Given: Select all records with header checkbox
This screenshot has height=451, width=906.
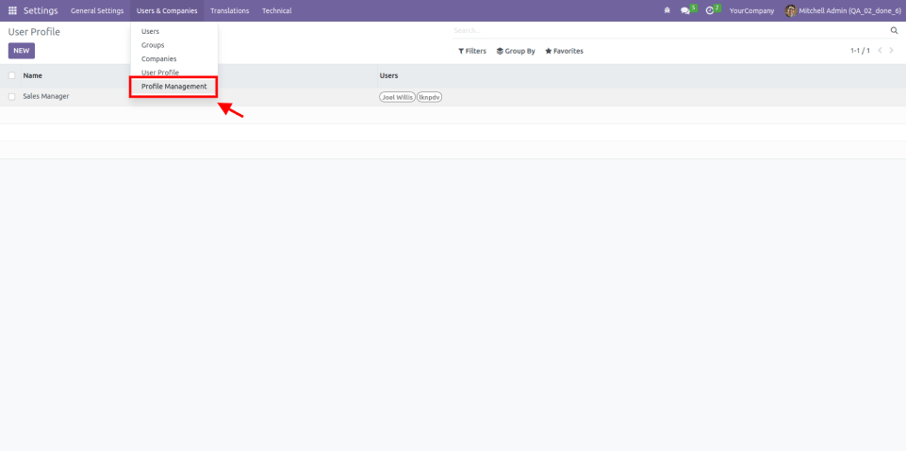Looking at the screenshot, I should coord(11,75).
